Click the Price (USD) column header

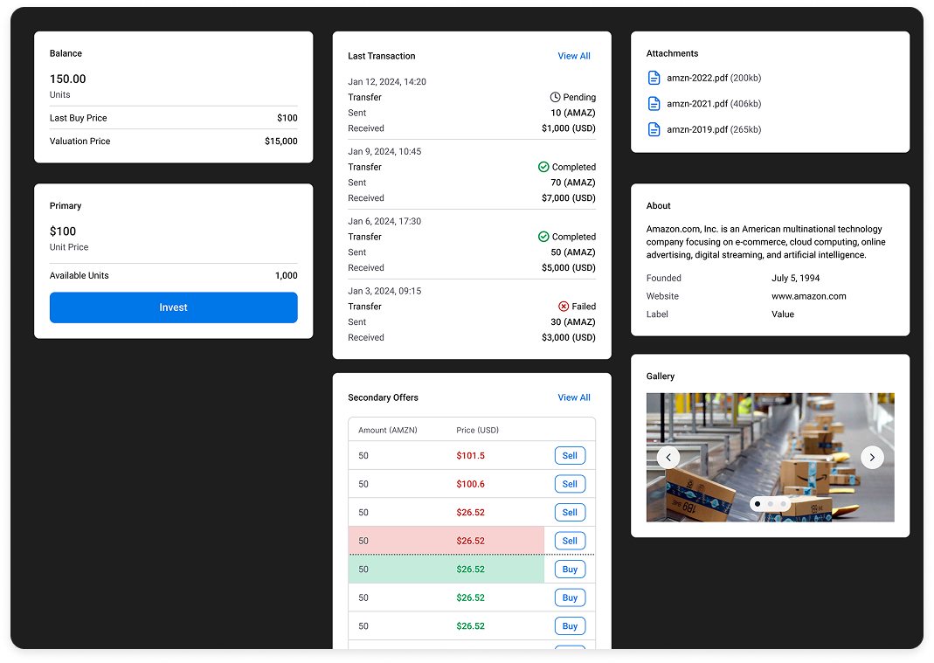click(x=477, y=430)
